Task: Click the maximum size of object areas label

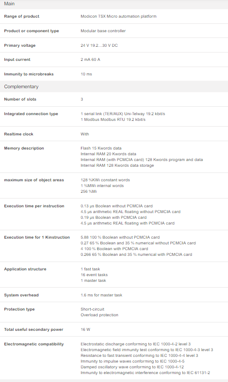Action: click(x=34, y=180)
